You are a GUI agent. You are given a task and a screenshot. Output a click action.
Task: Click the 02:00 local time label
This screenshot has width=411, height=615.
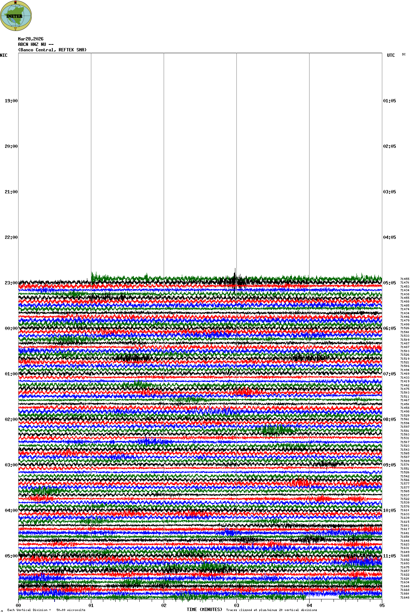pyautogui.click(x=11, y=419)
